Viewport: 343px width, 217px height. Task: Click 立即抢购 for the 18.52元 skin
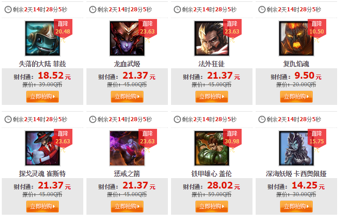pyautogui.click(x=43, y=97)
